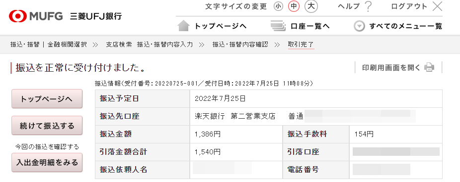Click 取引完了 breadcrumb step
Viewport: 460px width, 182px height.
(301, 45)
